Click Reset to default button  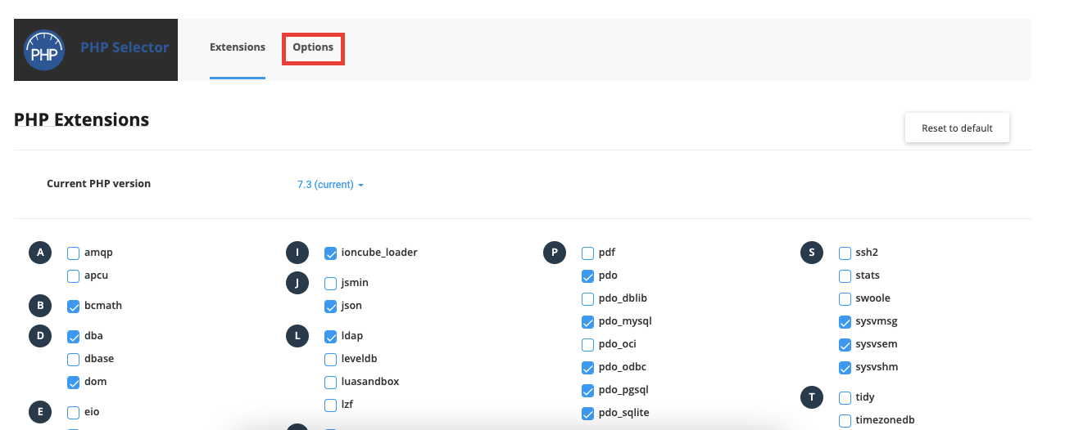[x=957, y=128]
